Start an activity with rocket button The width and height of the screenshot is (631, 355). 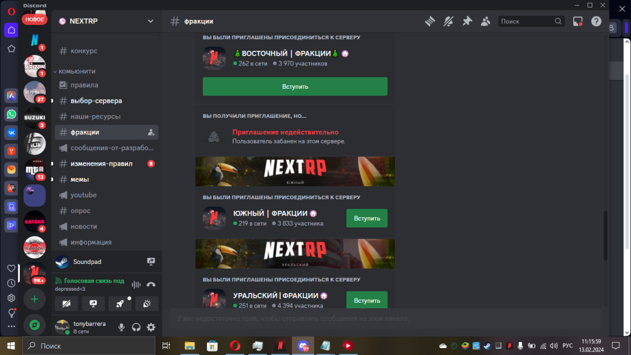click(120, 304)
